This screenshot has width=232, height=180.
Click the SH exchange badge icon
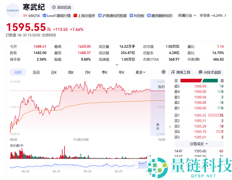click(25, 15)
